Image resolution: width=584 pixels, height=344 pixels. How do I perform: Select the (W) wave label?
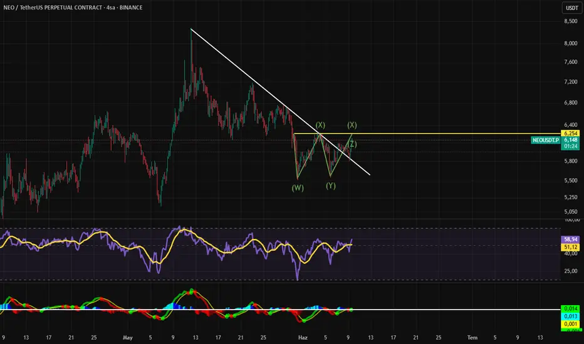pos(298,188)
